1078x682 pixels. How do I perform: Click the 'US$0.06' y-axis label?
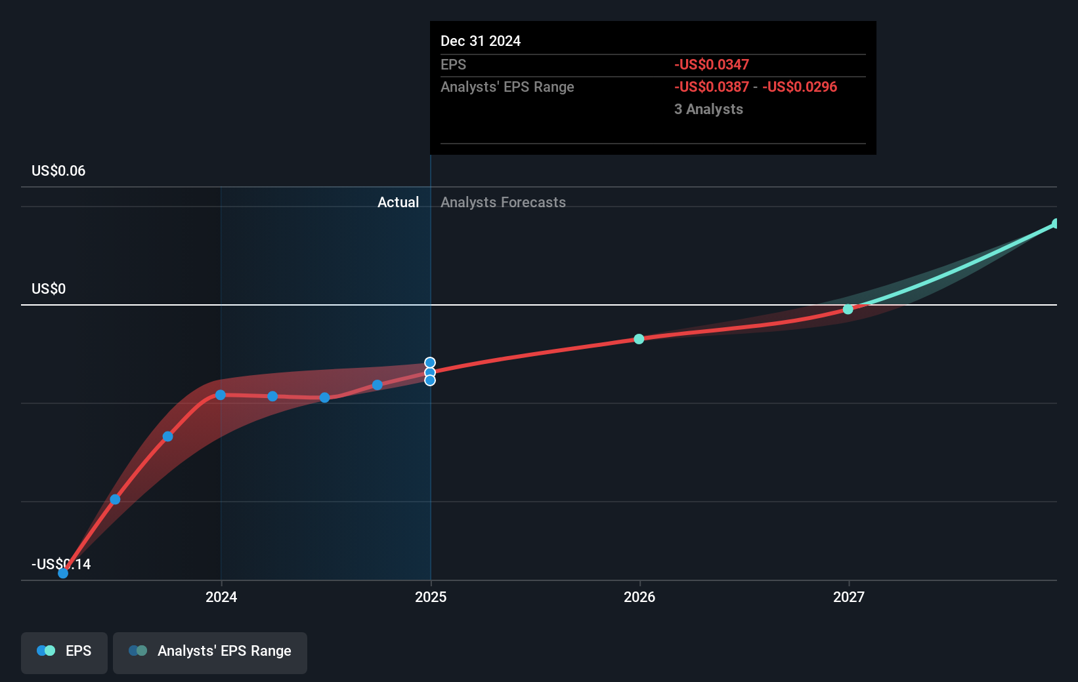coord(58,171)
